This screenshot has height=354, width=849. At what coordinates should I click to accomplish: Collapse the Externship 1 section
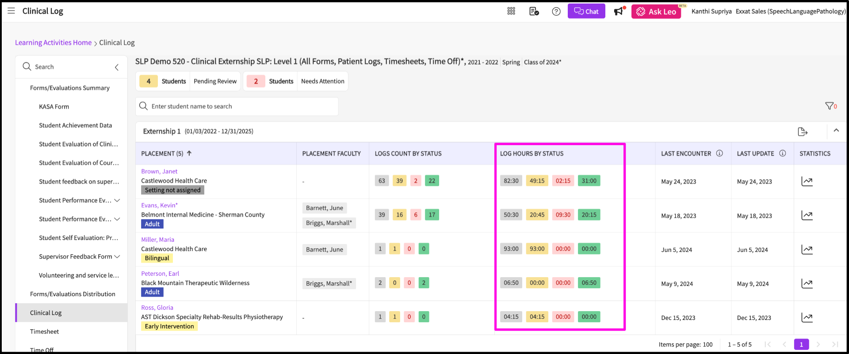tap(836, 130)
